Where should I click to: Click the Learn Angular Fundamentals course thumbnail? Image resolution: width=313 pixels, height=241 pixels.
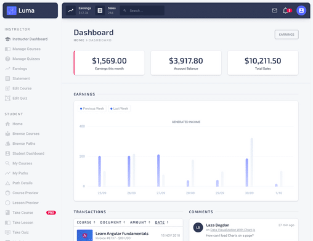pyautogui.click(x=84, y=235)
